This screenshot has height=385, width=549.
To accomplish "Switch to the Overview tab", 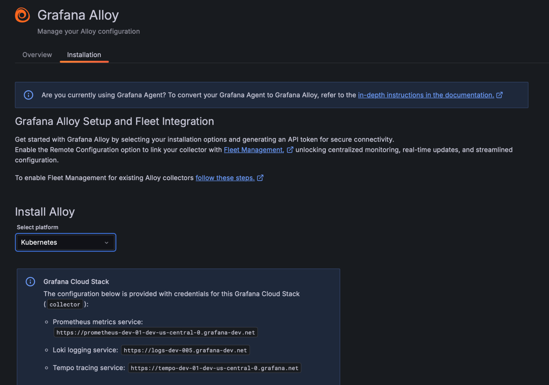I will click(x=37, y=55).
